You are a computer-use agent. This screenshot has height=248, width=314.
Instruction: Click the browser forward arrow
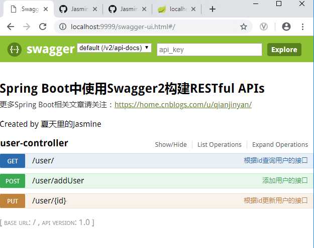point(27,27)
